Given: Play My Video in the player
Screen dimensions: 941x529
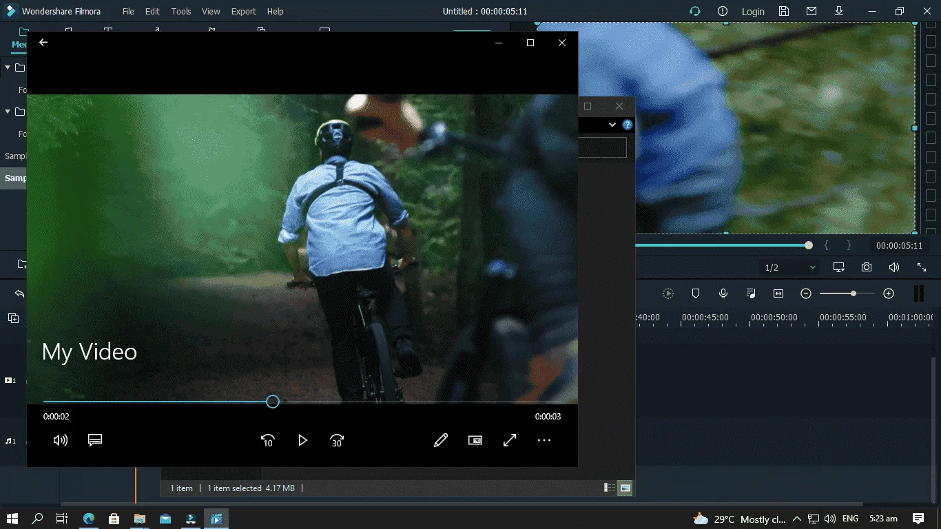Looking at the screenshot, I should (x=302, y=440).
